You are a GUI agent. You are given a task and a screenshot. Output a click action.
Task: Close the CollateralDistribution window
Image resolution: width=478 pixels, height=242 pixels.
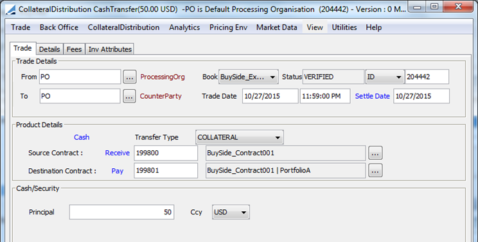[x=458, y=6]
